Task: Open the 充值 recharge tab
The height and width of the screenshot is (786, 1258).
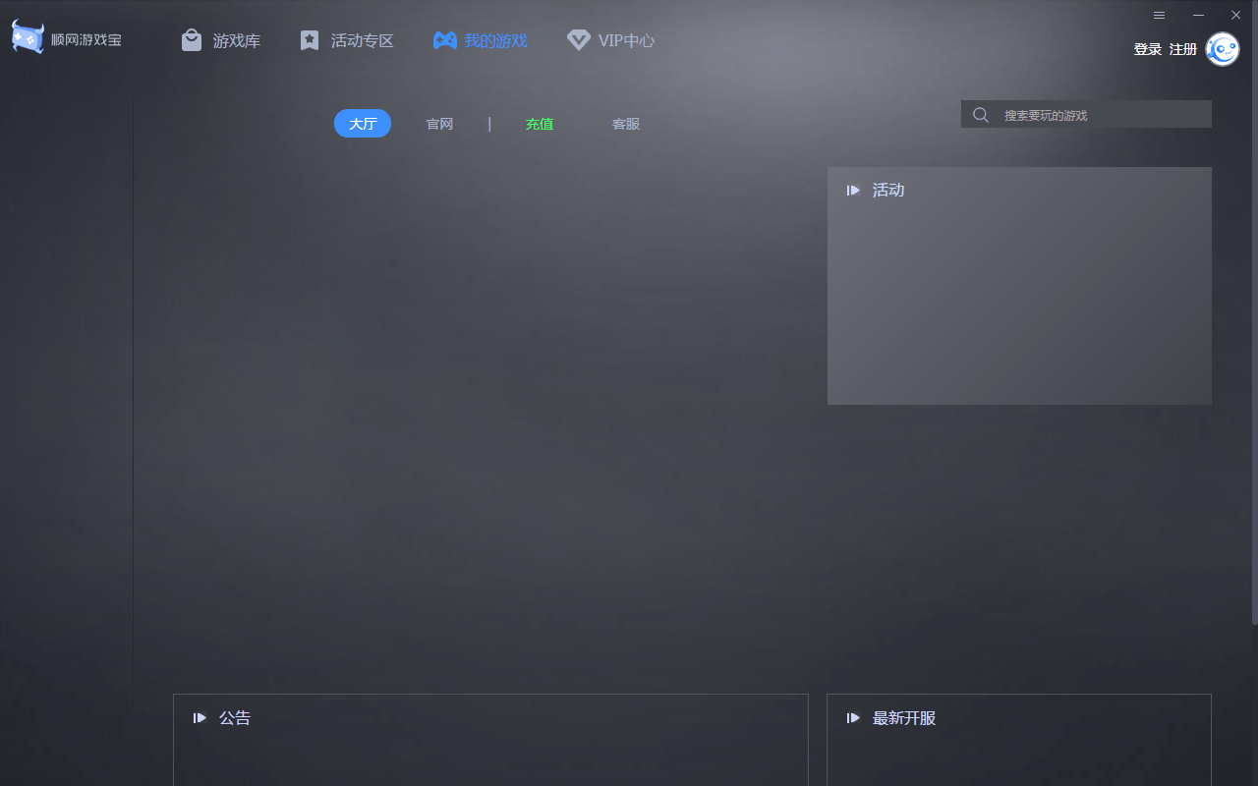Action: coord(540,123)
